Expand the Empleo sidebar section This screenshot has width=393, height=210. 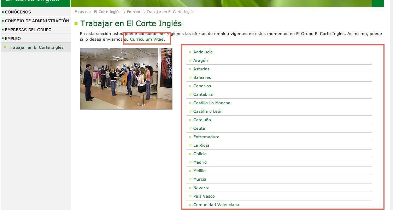(x=13, y=39)
